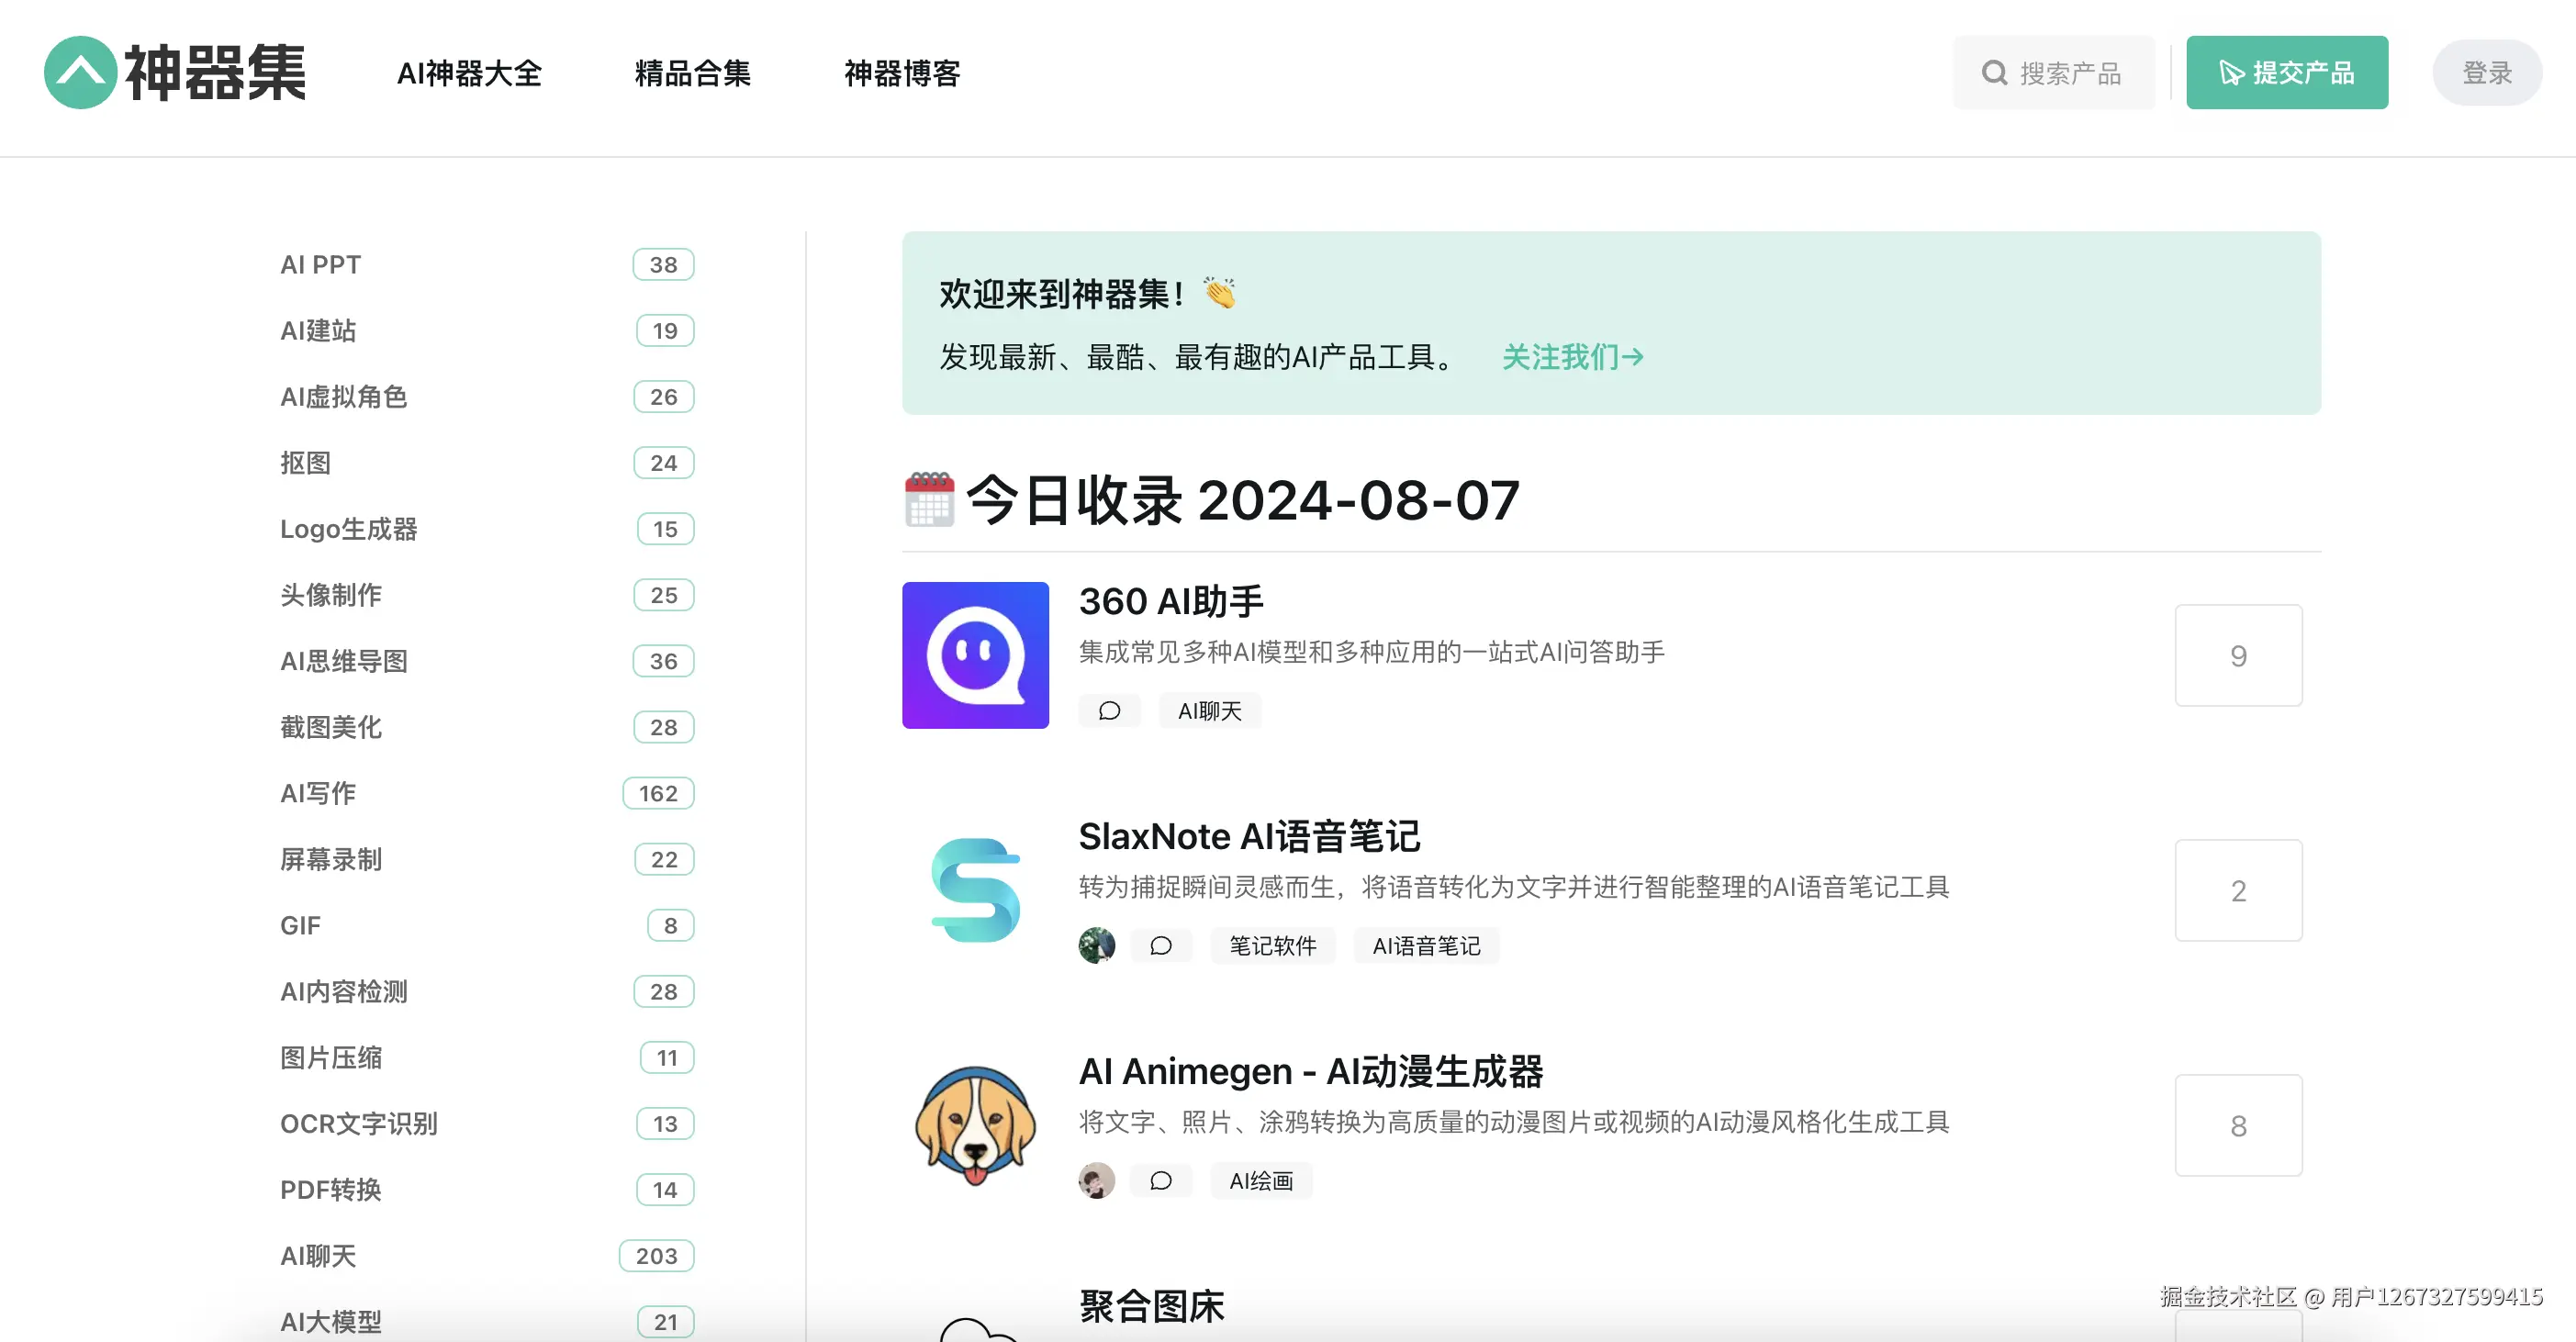Image resolution: width=2576 pixels, height=1342 pixels.
Task: Click the AI绘画 tag
Action: [1261, 1181]
